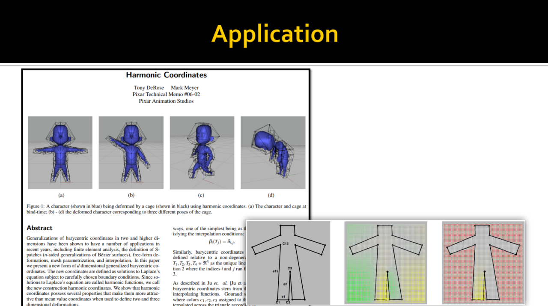Click the Harmonic Coordinates paper title
This screenshot has width=548, height=306.
coord(166,75)
